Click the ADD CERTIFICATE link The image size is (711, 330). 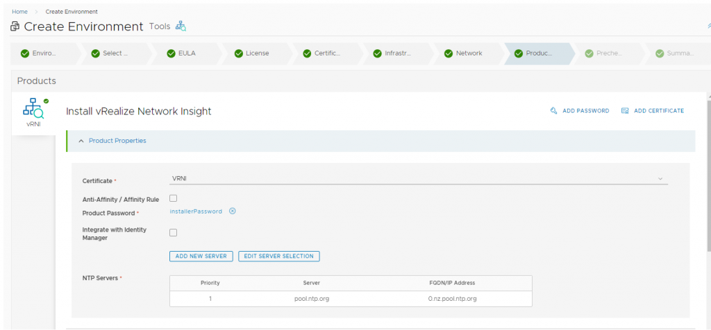pos(659,111)
